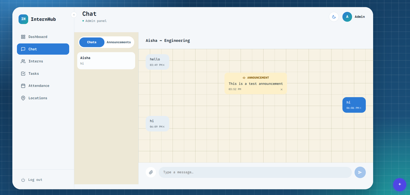The width and height of the screenshot is (410, 195).
Task: Delete the received 'hi' message at 06:09 PM
Action: click(x=164, y=127)
